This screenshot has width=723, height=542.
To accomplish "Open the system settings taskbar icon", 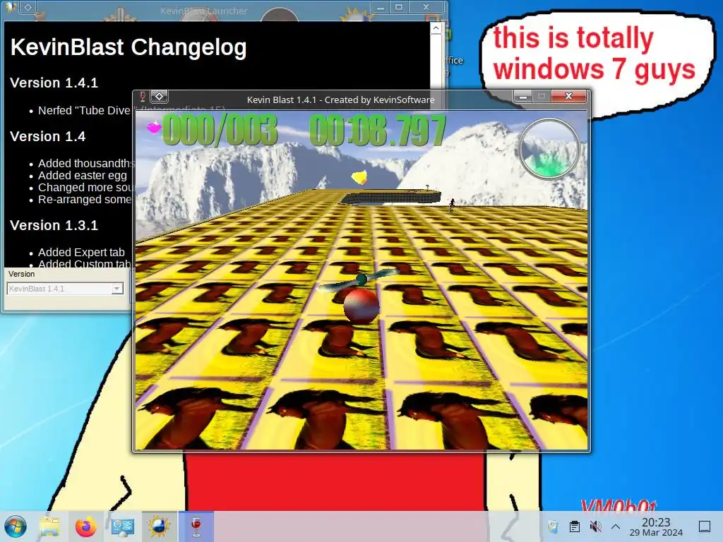I will (123, 526).
